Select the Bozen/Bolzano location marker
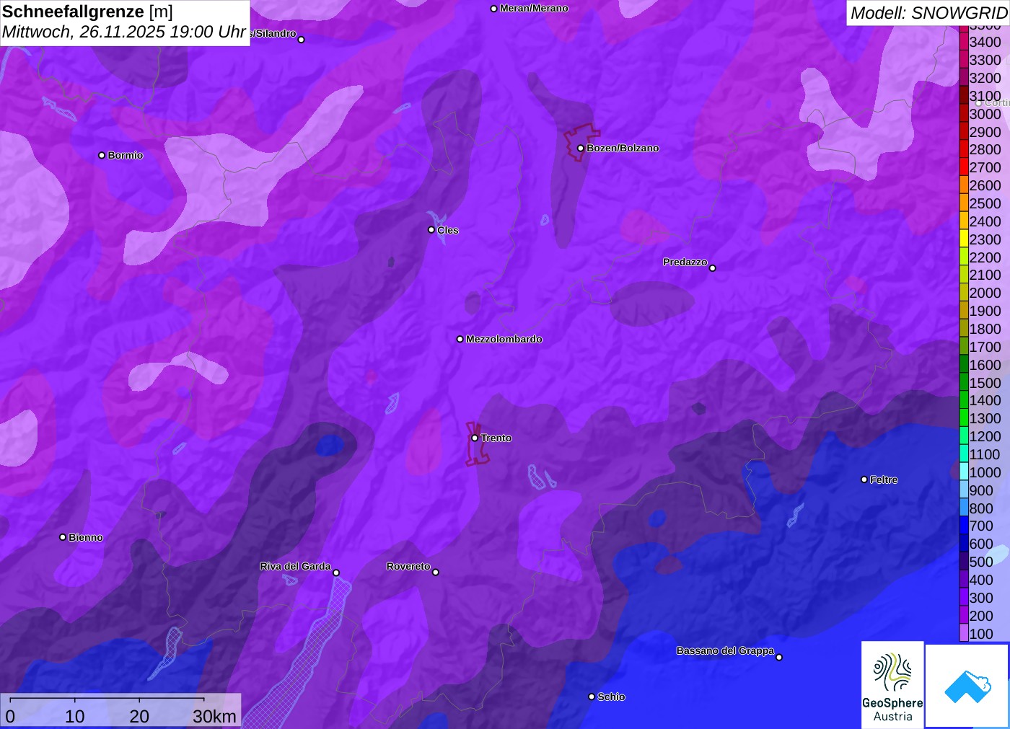 click(580, 148)
